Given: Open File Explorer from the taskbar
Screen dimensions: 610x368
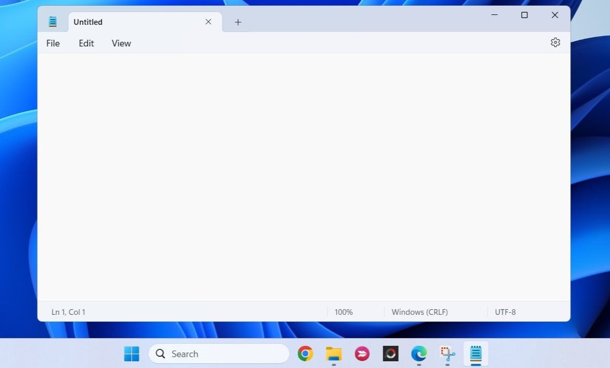Looking at the screenshot, I should pyautogui.click(x=334, y=354).
